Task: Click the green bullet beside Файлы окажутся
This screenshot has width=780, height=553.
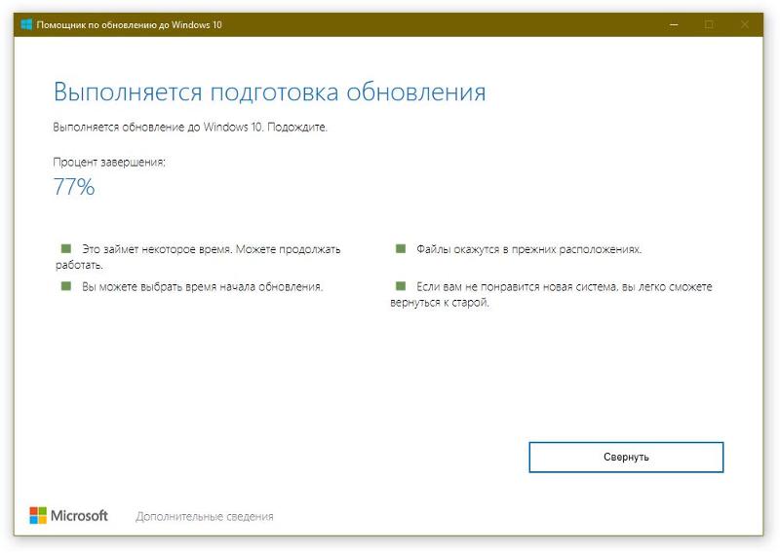Action: point(401,248)
